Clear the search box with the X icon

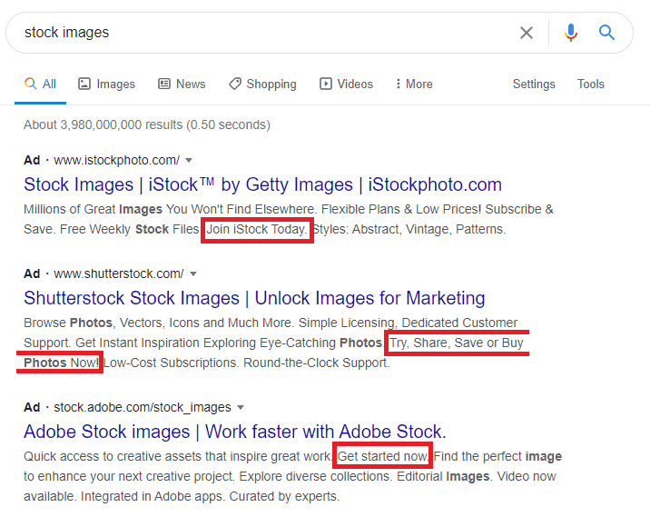(526, 33)
